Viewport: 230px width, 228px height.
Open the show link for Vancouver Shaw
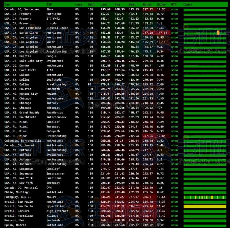pyautogui.click(x=174, y=9)
